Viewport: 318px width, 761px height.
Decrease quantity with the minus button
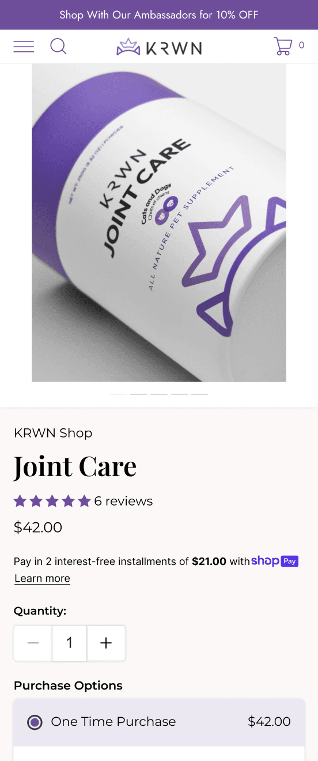[33, 643]
